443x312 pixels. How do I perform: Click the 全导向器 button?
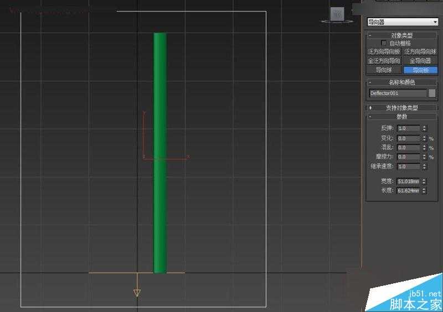coord(420,61)
